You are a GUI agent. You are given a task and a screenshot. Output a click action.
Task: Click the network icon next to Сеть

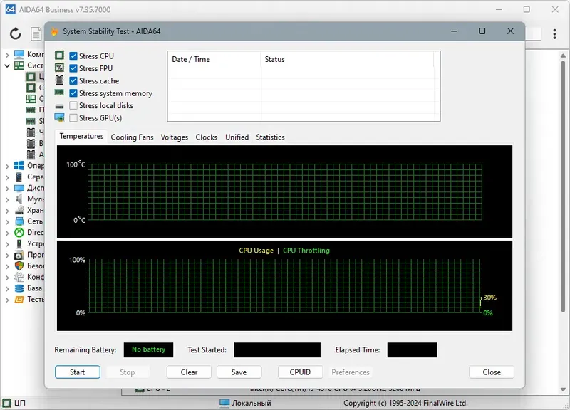click(19, 221)
